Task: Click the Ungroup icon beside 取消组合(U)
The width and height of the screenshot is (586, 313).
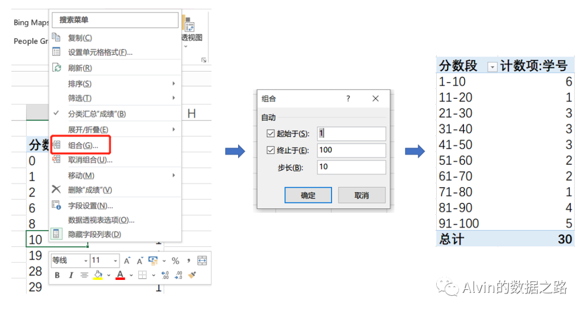Action: [x=56, y=159]
